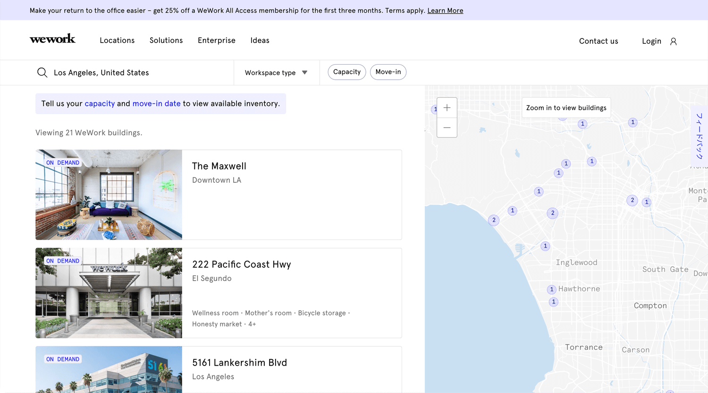This screenshot has height=393, width=708.
Task: Click the map cluster marker near Hawthorne label
Action: point(551,289)
